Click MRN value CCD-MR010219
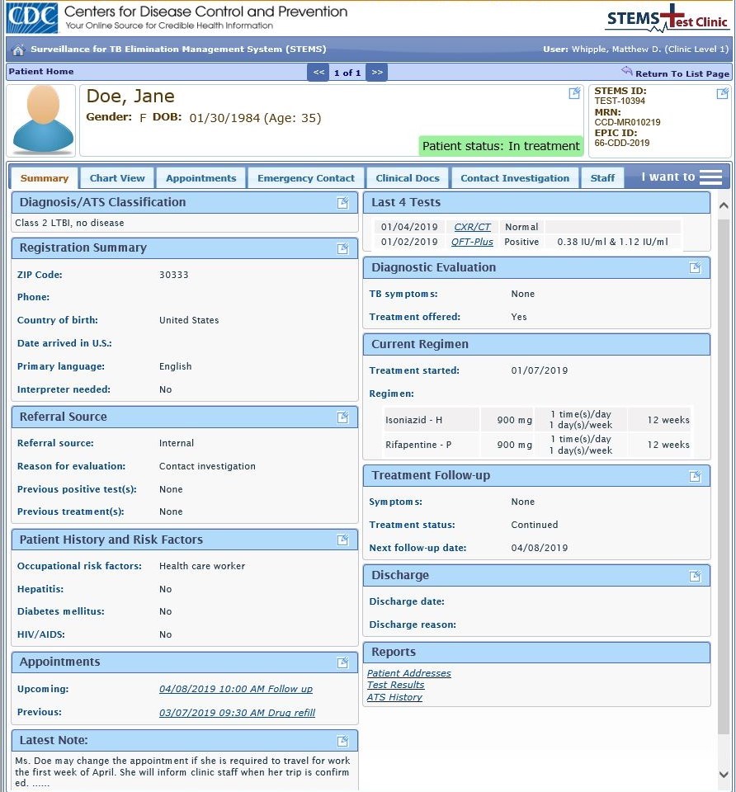 (x=627, y=122)
